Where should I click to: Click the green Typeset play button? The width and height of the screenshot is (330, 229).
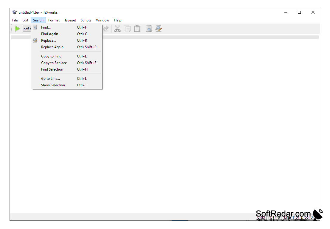click(18, 29)
